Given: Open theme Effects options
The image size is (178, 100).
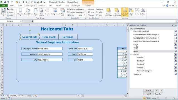Looking at the screenshot, I should [x=11, y=15].
